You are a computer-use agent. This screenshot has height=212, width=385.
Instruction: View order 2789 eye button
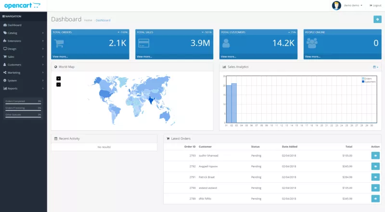(x=375, y=199)
